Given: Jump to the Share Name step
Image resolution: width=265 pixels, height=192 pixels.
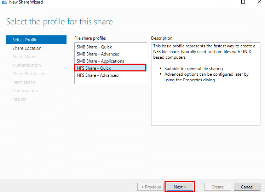Looking at the screenshot, I should pos(24,57).
